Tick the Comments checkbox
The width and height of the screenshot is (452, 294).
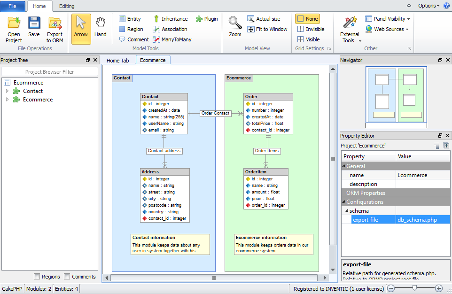pos(67,277)
